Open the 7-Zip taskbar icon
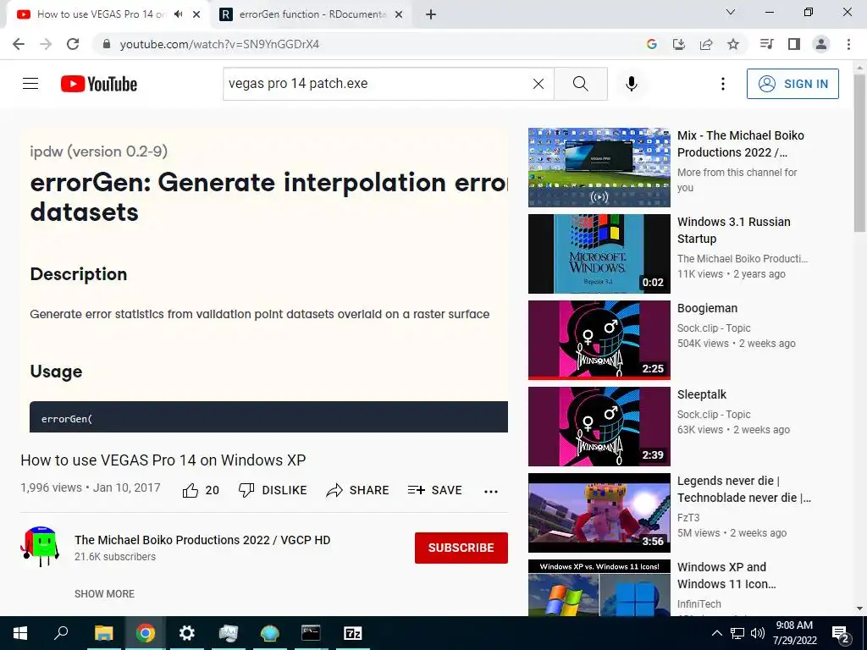Viewport: 867px width, 650px height. pyautogui.click(x=353, y=633)
